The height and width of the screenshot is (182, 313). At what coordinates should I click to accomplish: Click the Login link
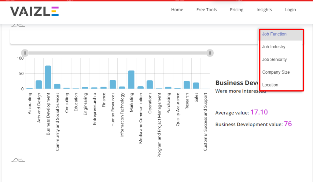click(x=290, y=9)
